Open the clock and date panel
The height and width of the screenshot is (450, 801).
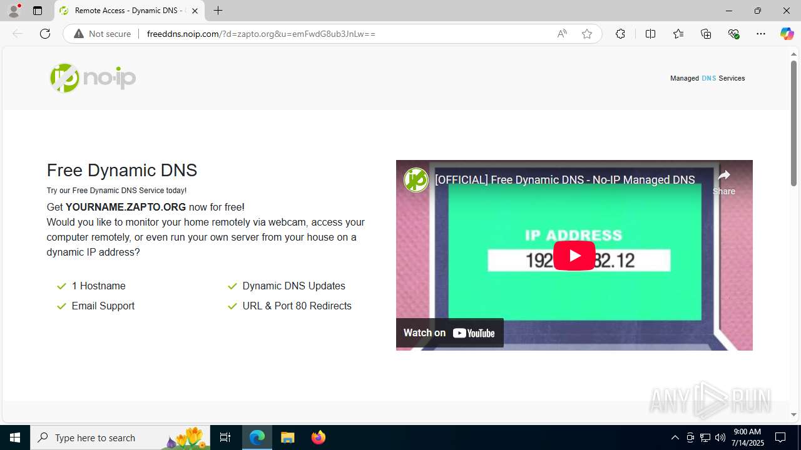coord(748,437)
